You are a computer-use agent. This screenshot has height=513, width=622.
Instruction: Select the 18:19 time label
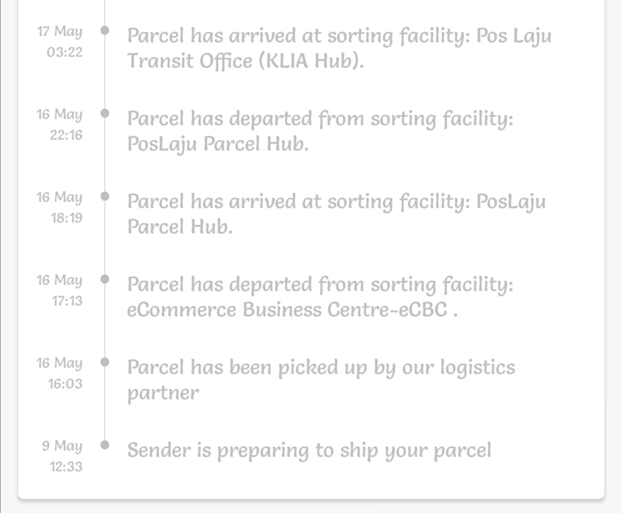click(66, 218)
